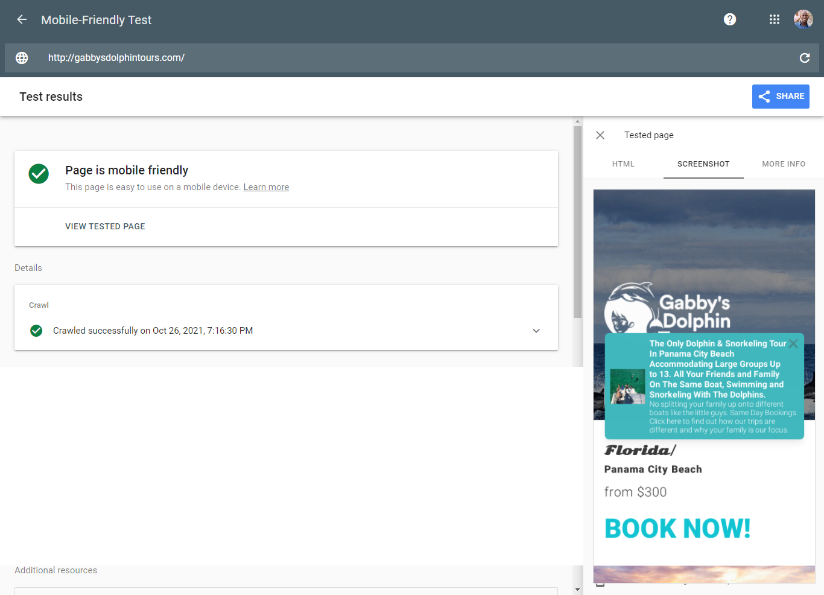Click the results pane scrollbar thumb
The height and width of the screenshot is (595, 824).
coord(577,221)
